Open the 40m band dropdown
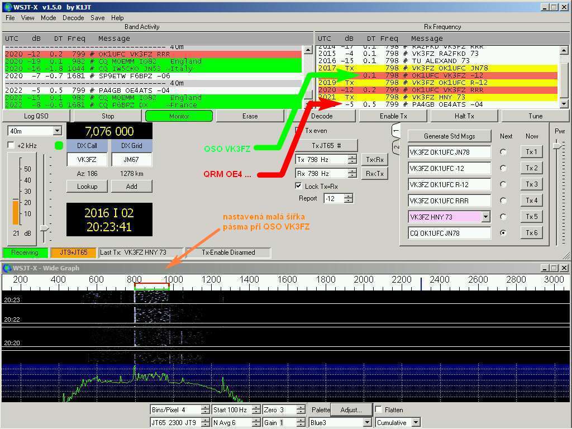This screenshot has width=572, height=429. coord(56,131)
